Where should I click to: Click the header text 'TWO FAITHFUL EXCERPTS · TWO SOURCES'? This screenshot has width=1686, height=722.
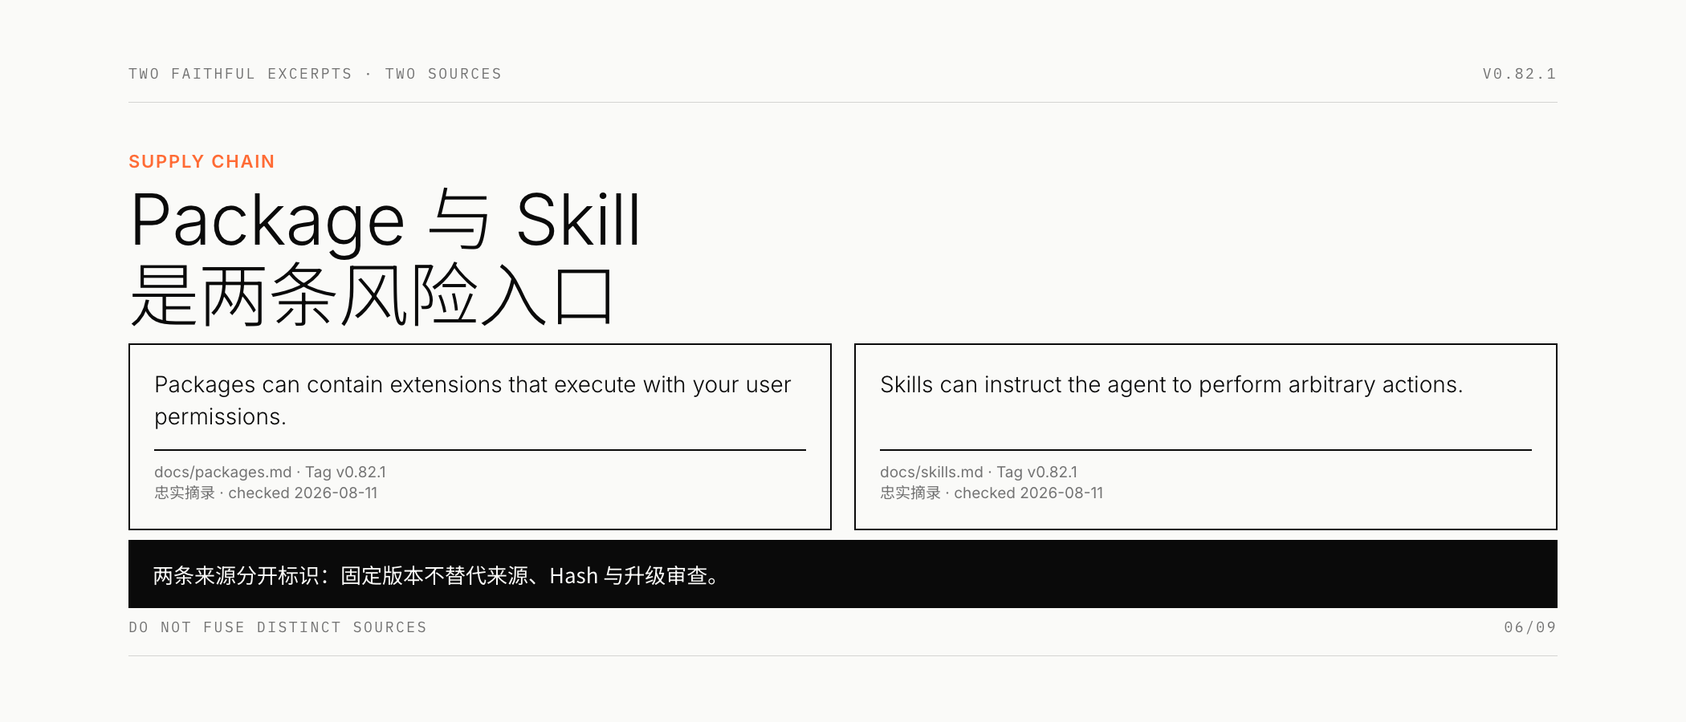click(315, 74)
